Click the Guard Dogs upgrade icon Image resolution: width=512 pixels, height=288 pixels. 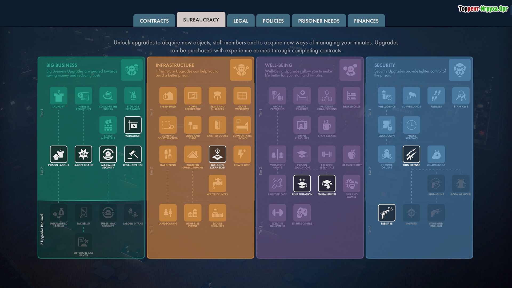436,154
